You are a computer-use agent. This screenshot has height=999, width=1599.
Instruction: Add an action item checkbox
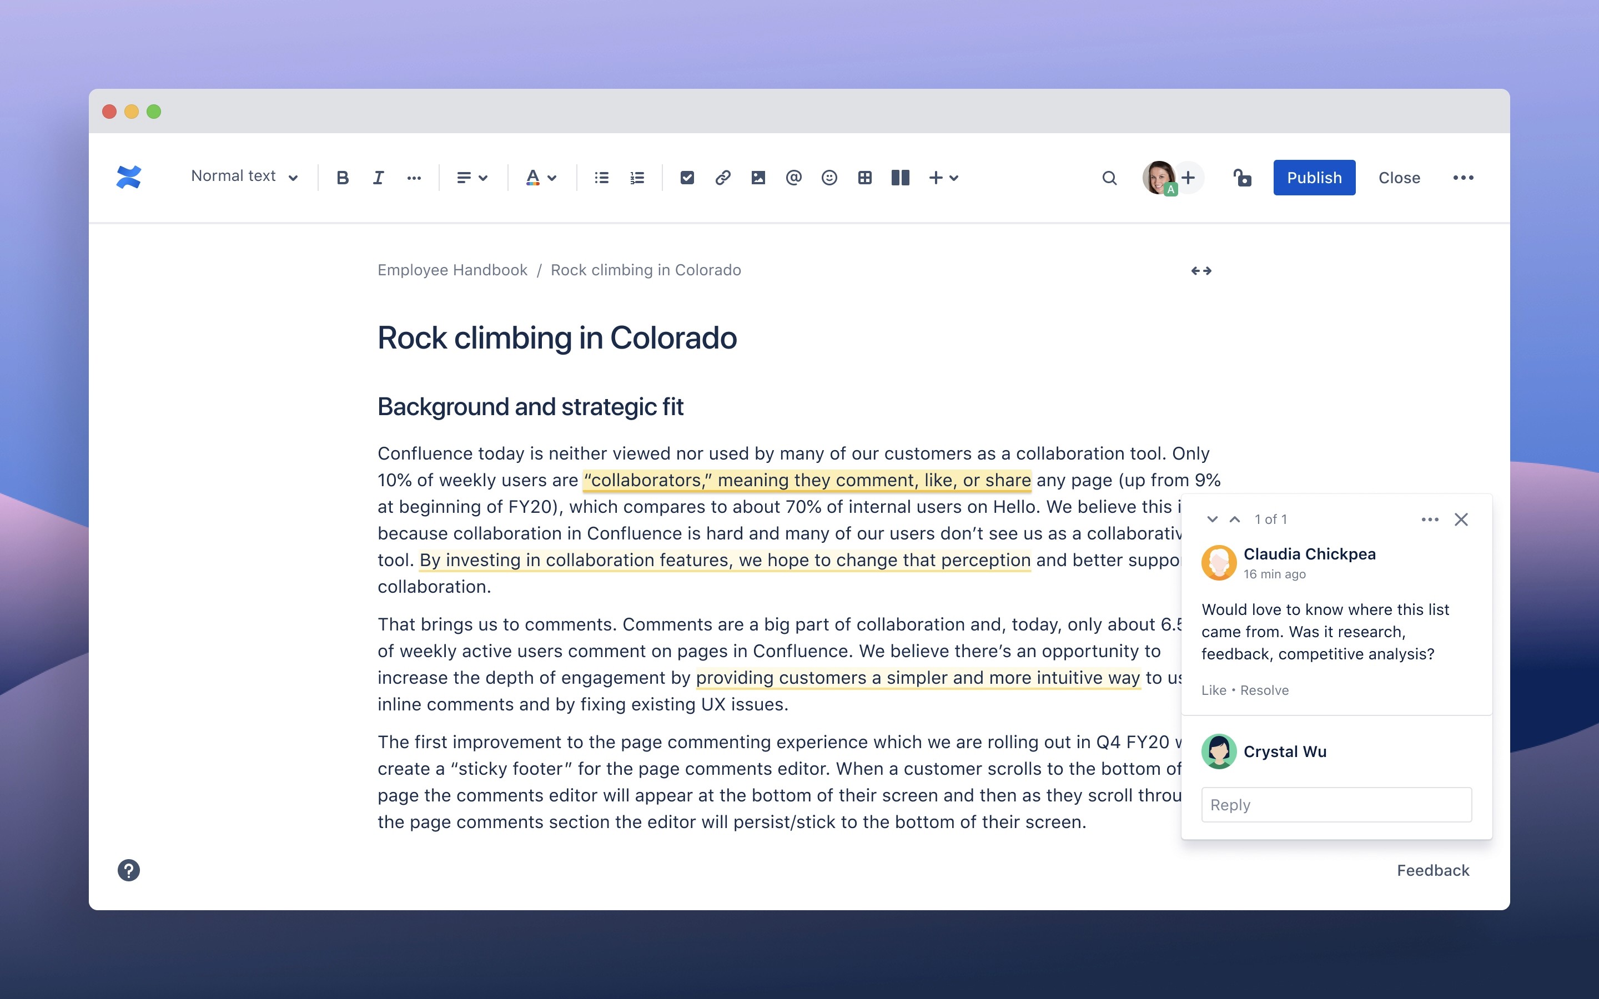(x=687, y=178)
